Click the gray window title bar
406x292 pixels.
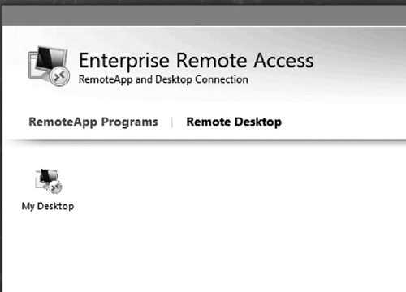(x=204, y=15)
